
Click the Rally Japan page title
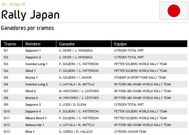point(30,15)
